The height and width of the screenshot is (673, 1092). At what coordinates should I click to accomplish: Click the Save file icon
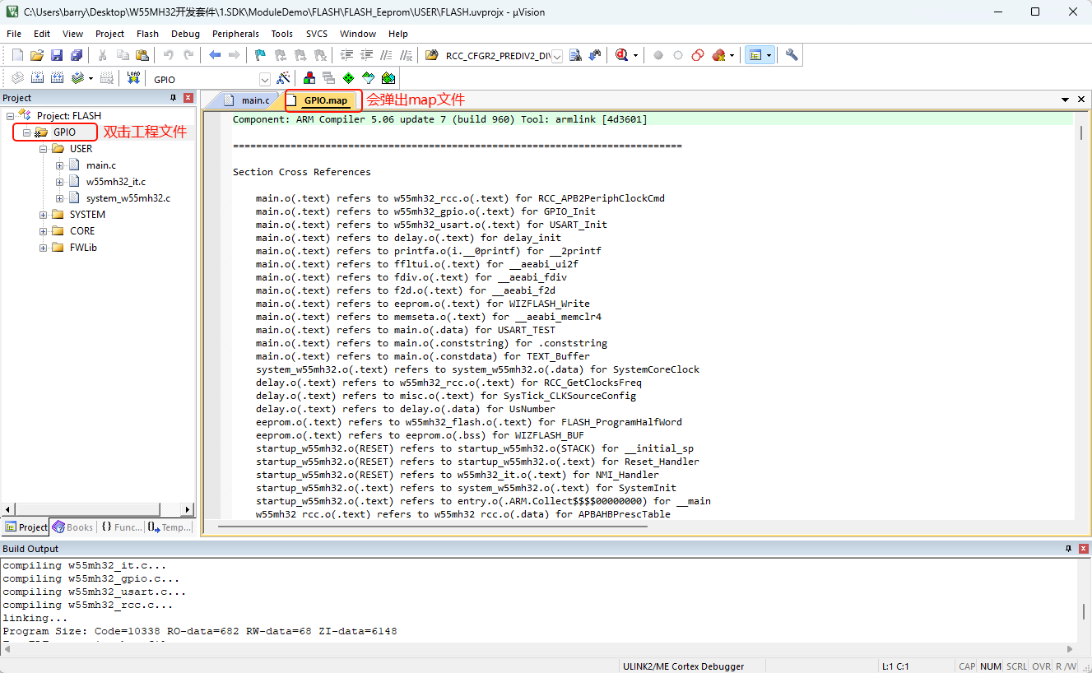tap(57, 55)
